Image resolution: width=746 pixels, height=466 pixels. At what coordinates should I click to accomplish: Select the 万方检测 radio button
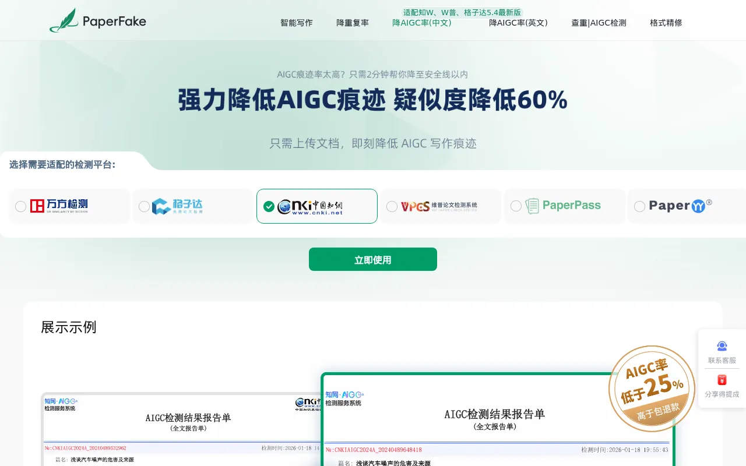pos(21,206)
